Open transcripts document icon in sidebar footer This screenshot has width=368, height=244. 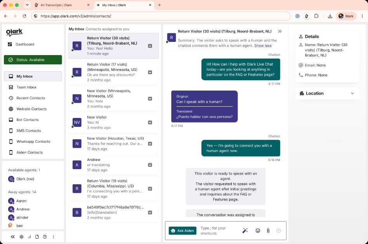coord(37,237)
